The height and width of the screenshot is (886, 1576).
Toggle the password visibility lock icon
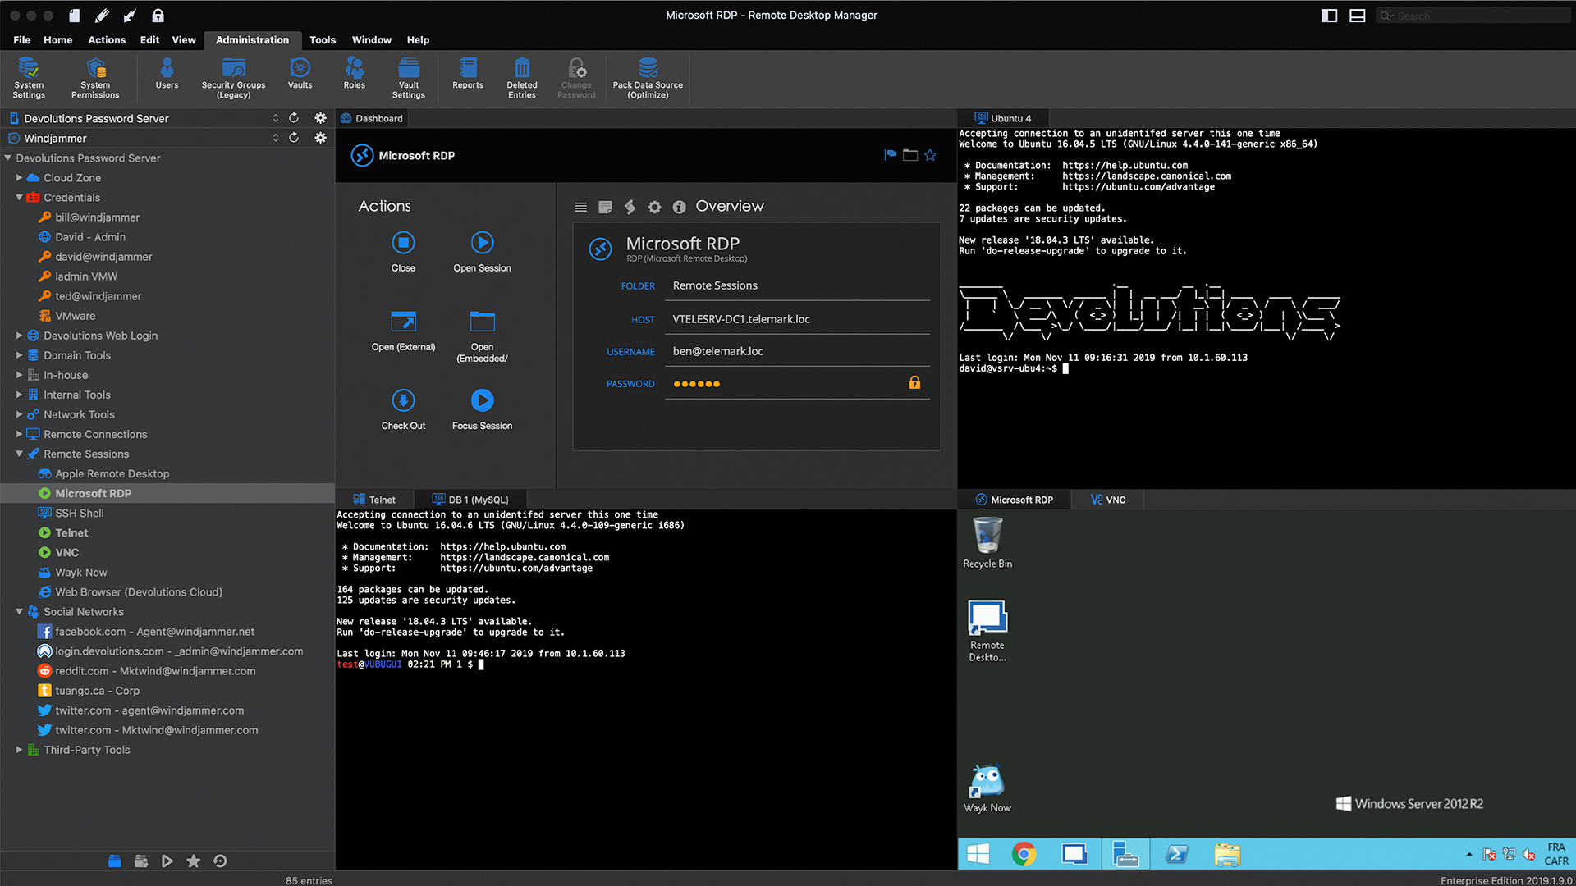point(916,383)
